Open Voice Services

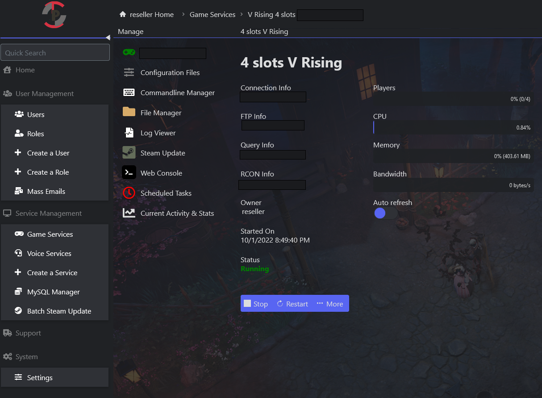pos(49,254)
